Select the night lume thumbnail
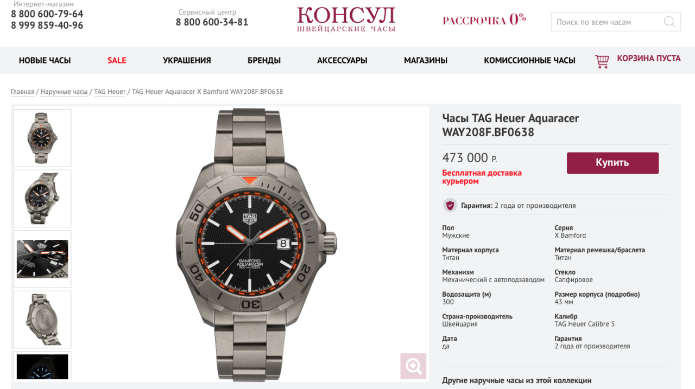Viewport: 695px width, 389px height. (x=42, y=366)
